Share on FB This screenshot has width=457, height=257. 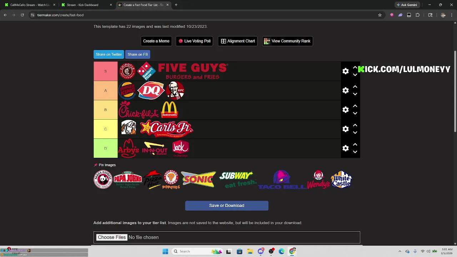[137, 54]
